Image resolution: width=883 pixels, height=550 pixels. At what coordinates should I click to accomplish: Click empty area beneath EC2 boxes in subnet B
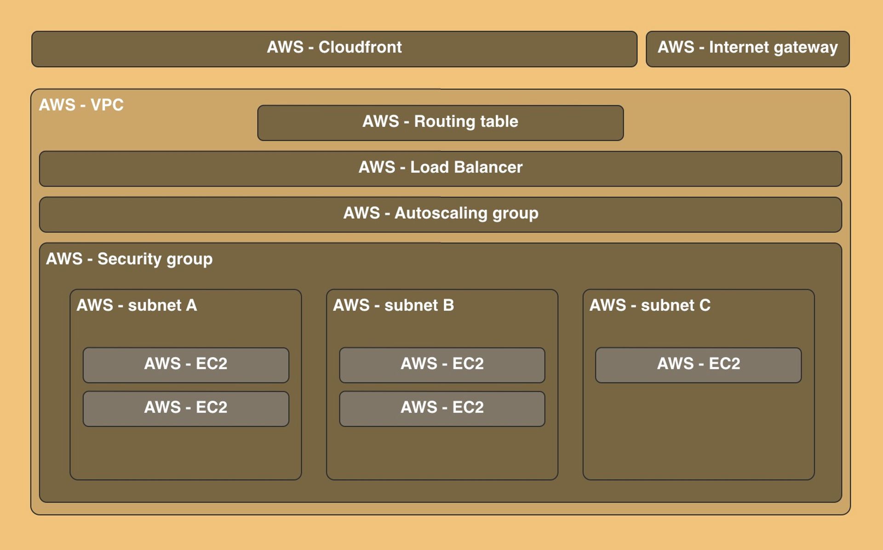442,453
